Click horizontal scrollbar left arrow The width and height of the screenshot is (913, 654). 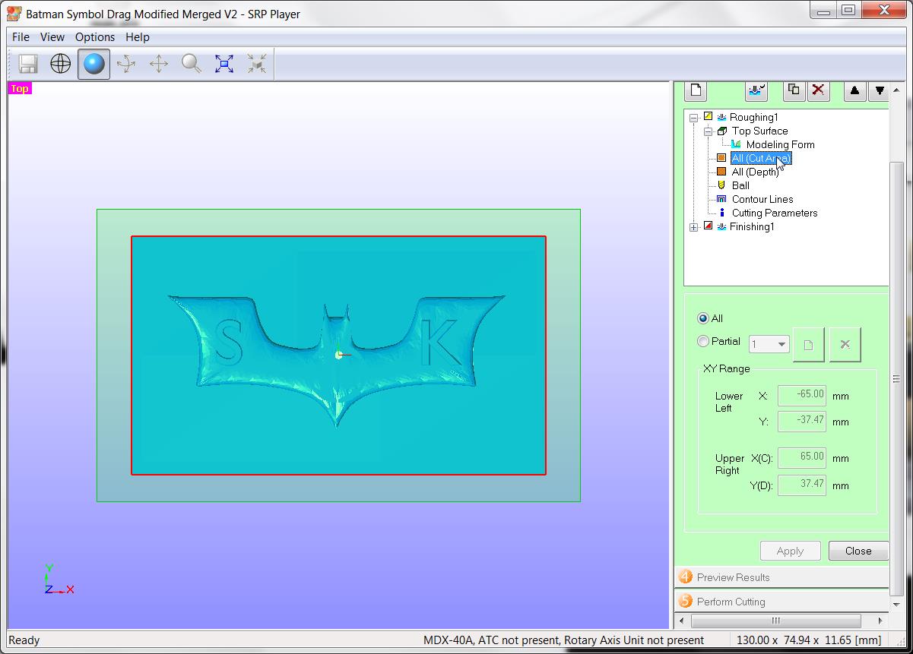click(682, 621)
